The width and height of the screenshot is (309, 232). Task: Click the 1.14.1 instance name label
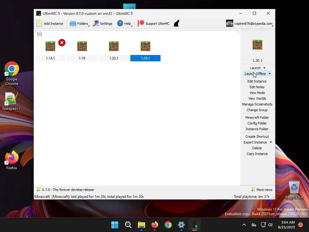[50, 58]
